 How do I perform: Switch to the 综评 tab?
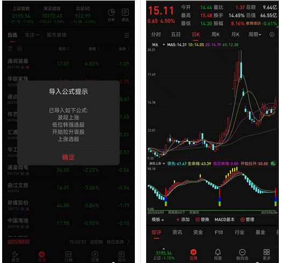156,232
